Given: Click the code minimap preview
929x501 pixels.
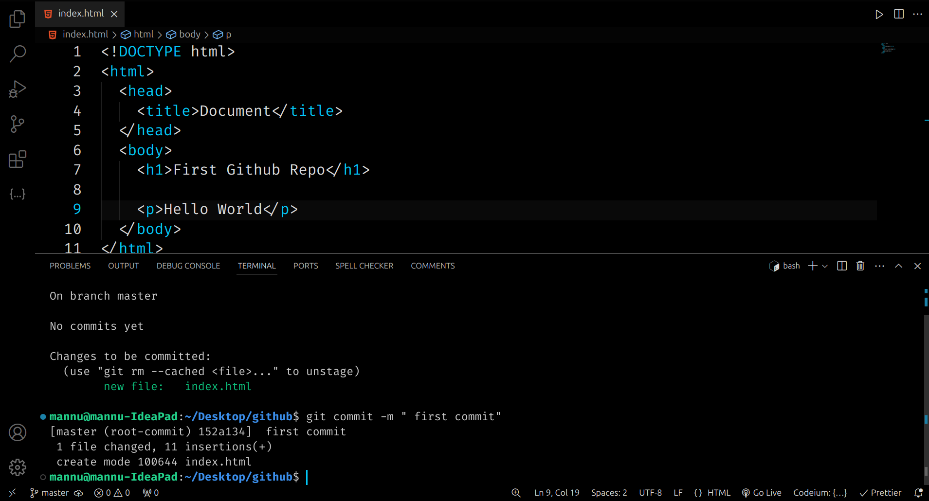Looking at the screenshot, I should [888, 48].
